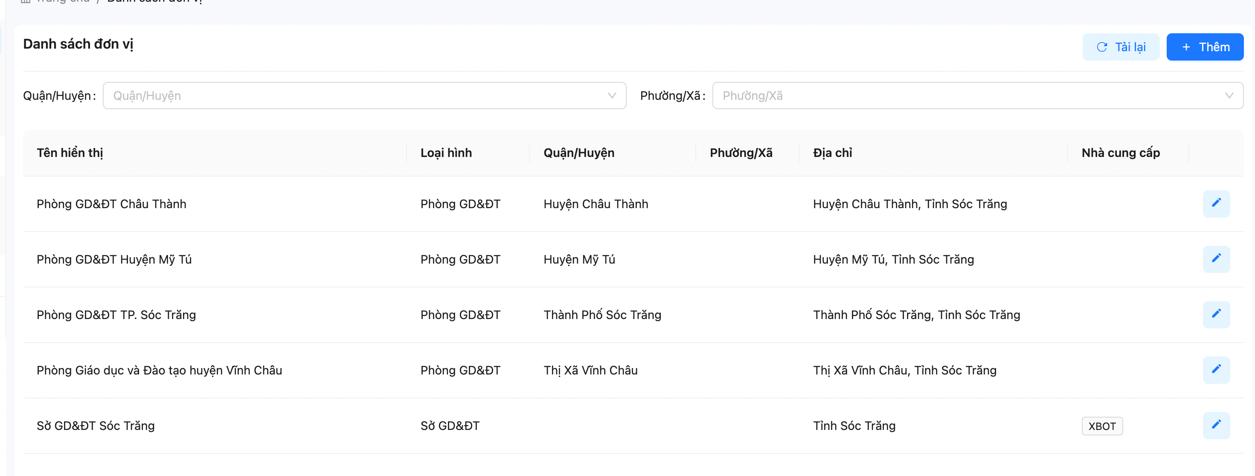Expand the Quận/Huyện dropdown arrow
The height and width of the screenshot is (476, 1255).
(612, 96)
